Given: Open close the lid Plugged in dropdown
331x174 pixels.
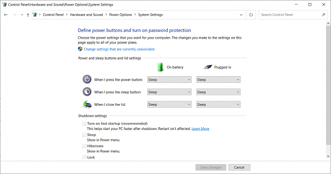Looking at the screenshot, I should coord(218,104).
